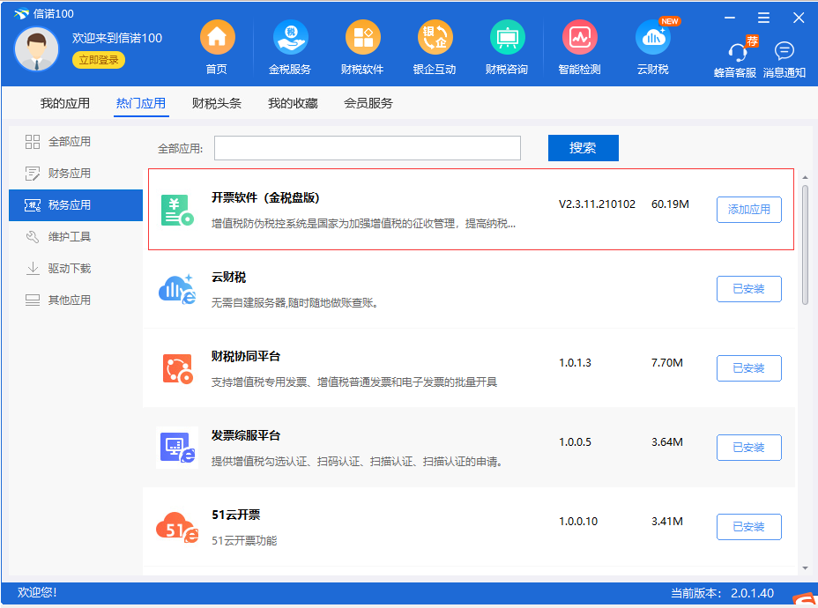This screenshot has width=818, height=608.
Task: Click the 搜索 search button
Action: 584,148
